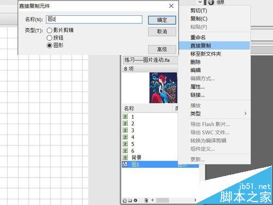Image resolution: width=273 pixels, height=205 pixels.
Task: Click the graphic symbol icon beside 图1
Action: [125, 164]
